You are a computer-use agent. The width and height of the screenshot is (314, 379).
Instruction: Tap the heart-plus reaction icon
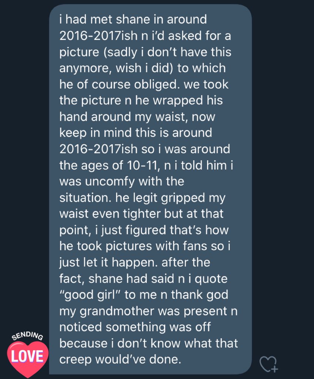[x=268, y=363]
